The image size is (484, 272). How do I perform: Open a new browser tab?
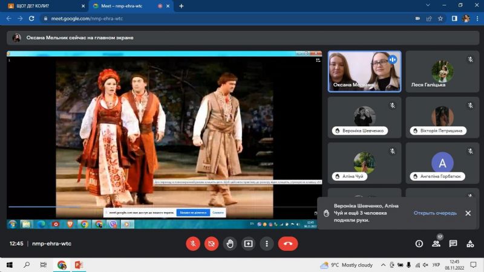(x=181, y=6)
